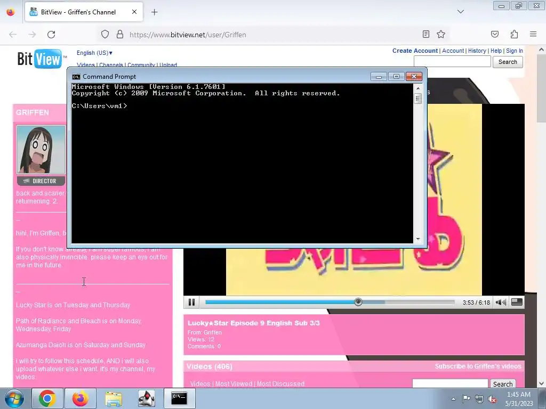Reload the BitView page

click(51, 35)
